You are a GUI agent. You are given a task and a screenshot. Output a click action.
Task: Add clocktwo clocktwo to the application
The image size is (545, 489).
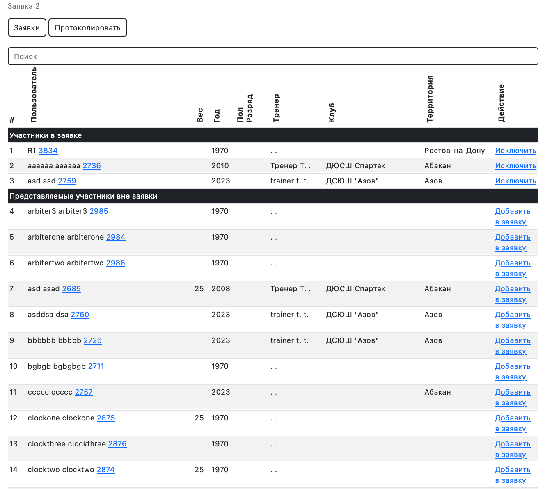pyautogui.click(x=513, y=475)
